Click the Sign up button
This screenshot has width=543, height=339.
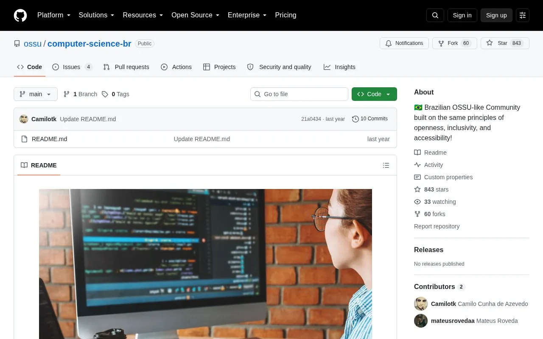click(x=496, y=15)
